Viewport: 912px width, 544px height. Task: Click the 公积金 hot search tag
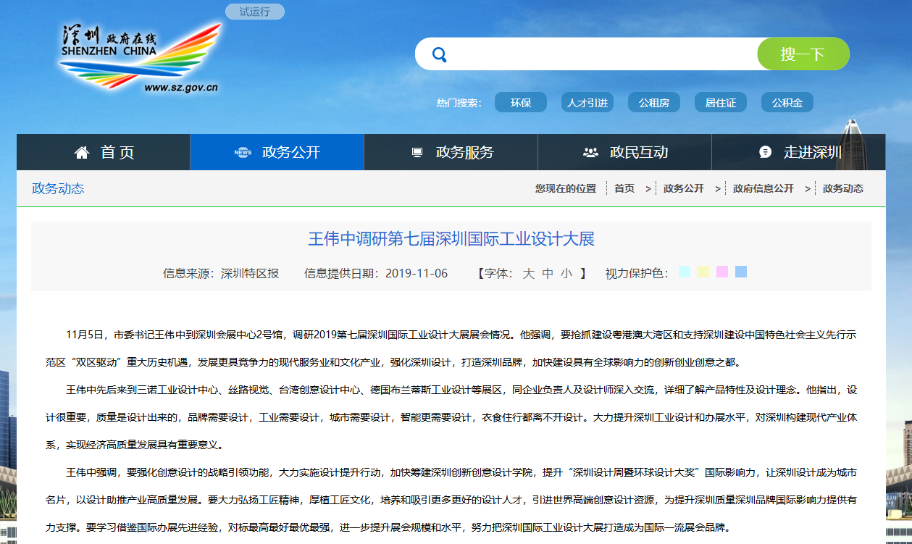pyautogui.click(x=787, y=103)
